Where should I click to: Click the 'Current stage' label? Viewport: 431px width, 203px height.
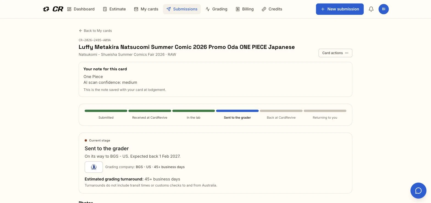coord(100,140)
